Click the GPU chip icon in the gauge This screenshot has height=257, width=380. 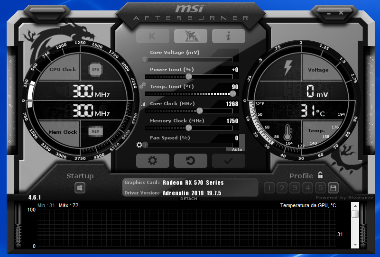95,70
